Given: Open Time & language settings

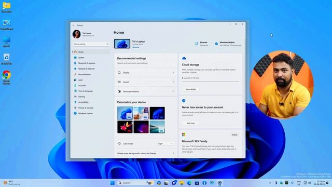Looking at the screenshot, I should 91,91.
